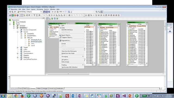
Task: Expand the 01761834 folder node
Action: tap(14, 26)
